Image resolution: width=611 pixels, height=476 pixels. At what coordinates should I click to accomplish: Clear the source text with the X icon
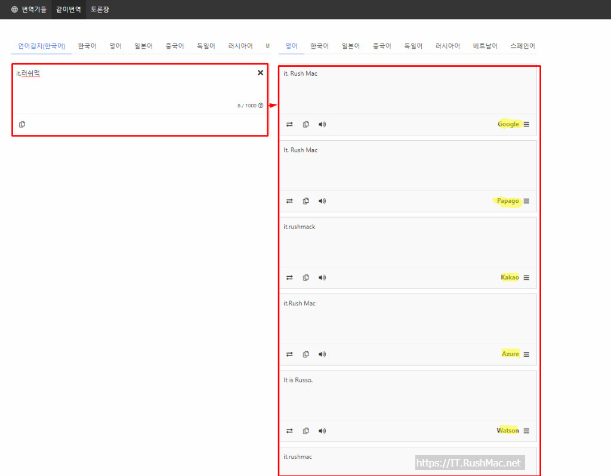pos(260,73)
